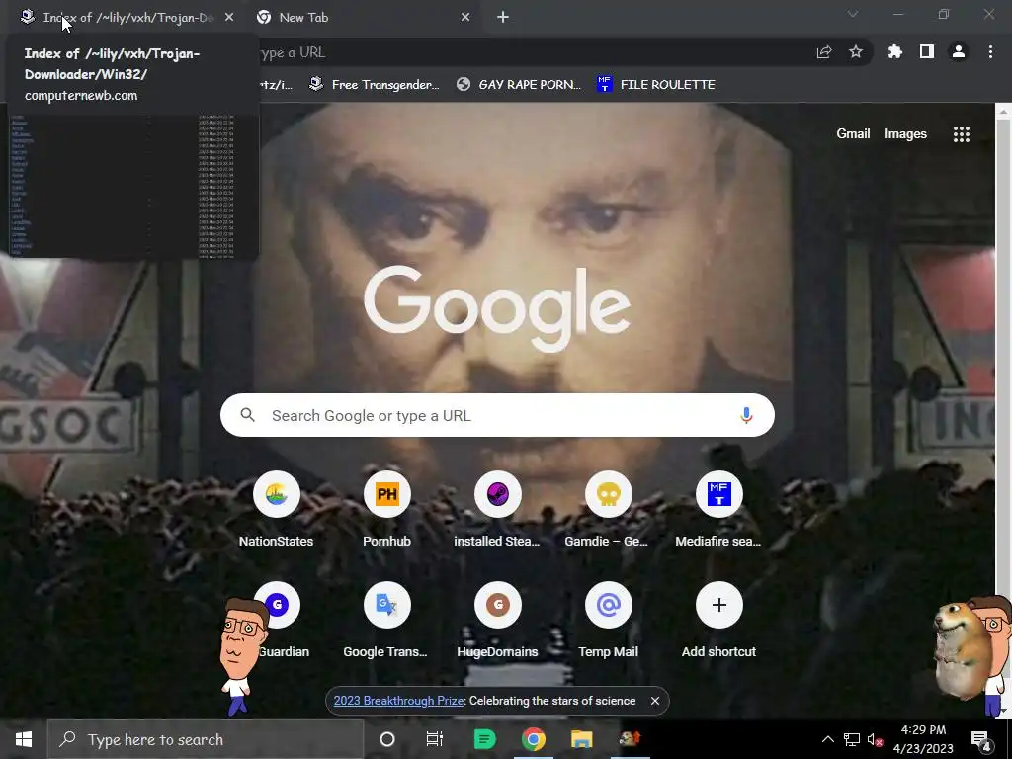The image size is (1012, 759).
Task: Open the network status tray icon
Action: click(x=852, y=739)
